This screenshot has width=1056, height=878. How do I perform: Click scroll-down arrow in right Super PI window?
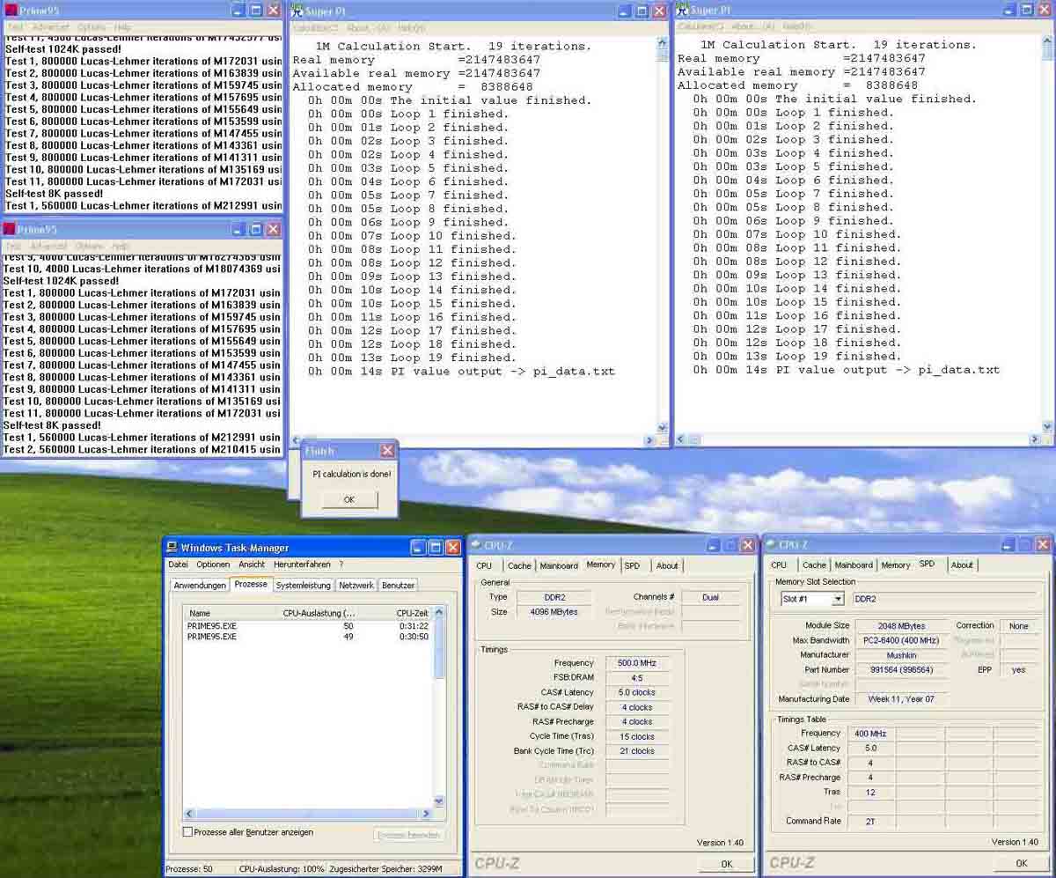coord(1047,426)
